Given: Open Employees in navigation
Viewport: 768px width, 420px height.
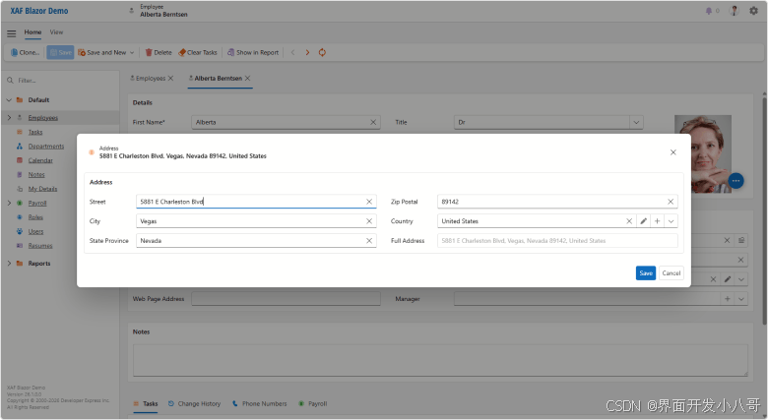Looking at the screenshot, I should pyautogui.click(x=43, y=117).
